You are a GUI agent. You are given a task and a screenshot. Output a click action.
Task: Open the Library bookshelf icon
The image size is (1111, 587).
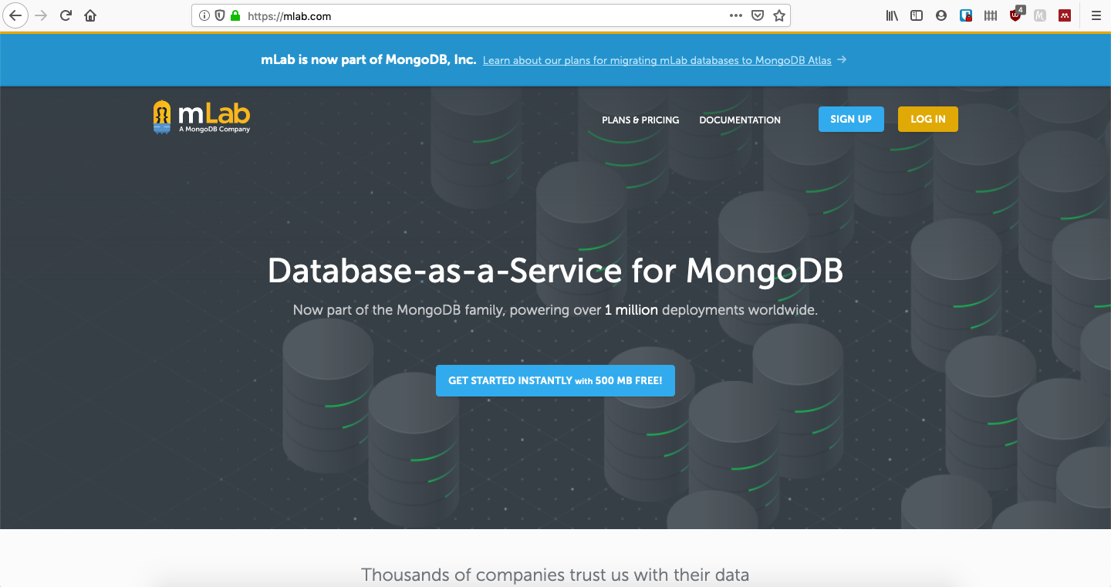pos(892,15)
